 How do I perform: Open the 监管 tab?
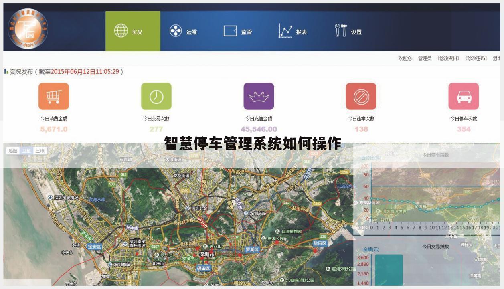(238, 31)
